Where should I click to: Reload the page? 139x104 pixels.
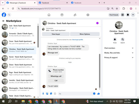(13, 9)
